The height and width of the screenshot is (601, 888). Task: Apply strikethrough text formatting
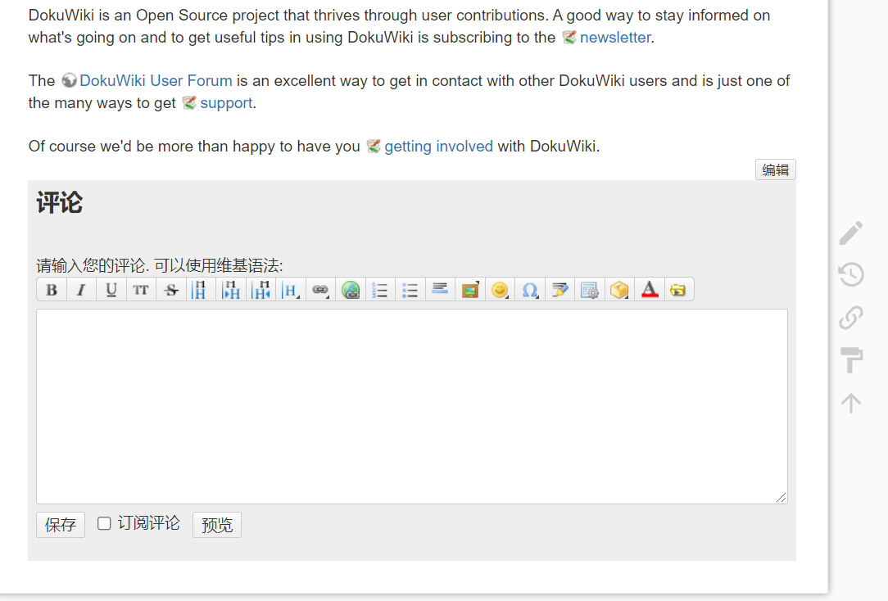171,290
